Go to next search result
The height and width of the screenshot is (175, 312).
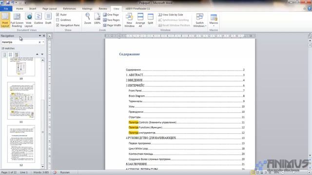[42, 54]
